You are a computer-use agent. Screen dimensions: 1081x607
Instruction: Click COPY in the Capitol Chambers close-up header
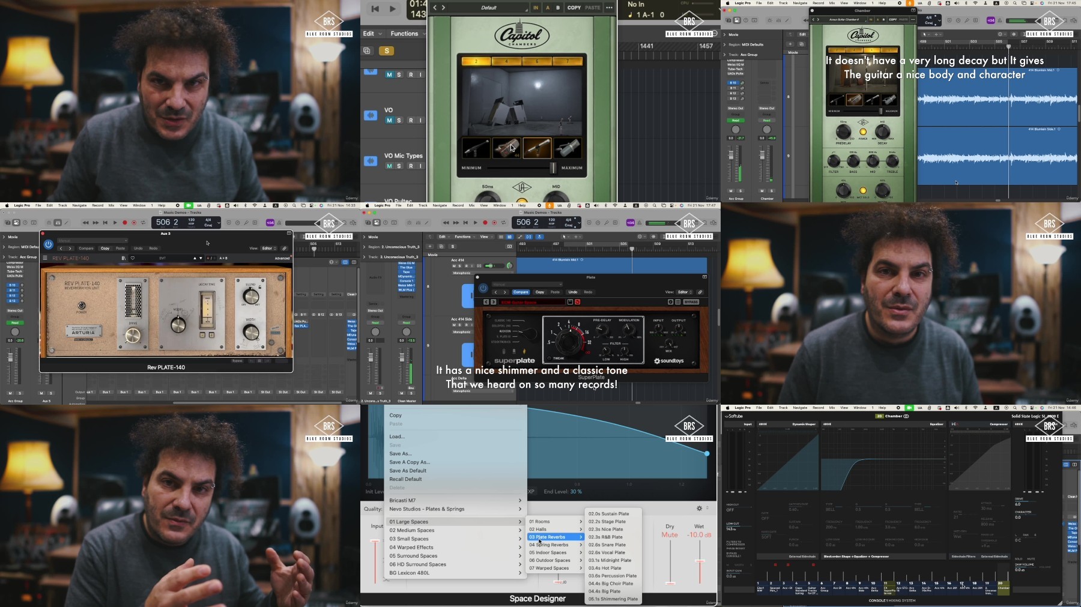pyautogui.click(x=574, y=8)
